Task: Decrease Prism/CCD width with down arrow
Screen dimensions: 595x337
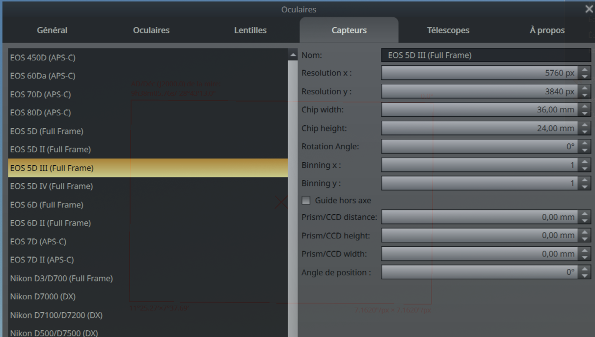Action: (584, 257)
